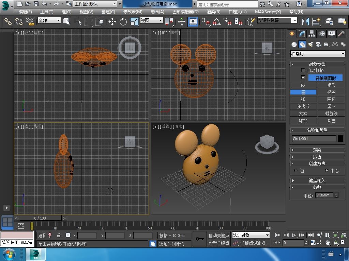Switch to the Hierarchy panel tab
The width and height of the screenshot is (349, 261).
click(312, 34)
